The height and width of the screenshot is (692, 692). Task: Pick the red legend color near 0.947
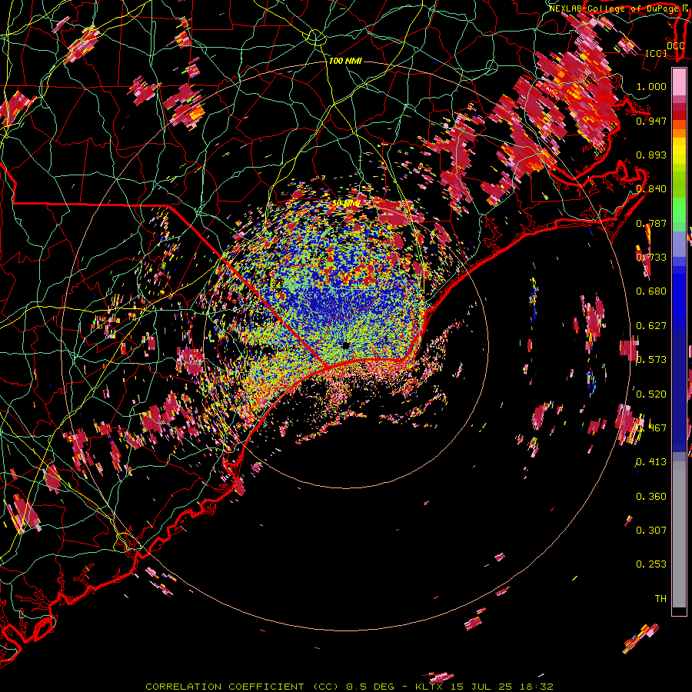pyautogui.click(x=679, y=115)
